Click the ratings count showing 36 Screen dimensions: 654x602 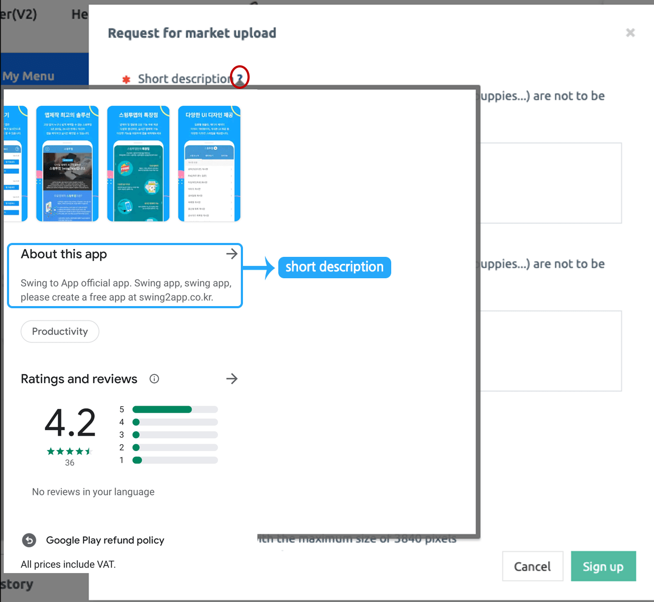[69, 462]
